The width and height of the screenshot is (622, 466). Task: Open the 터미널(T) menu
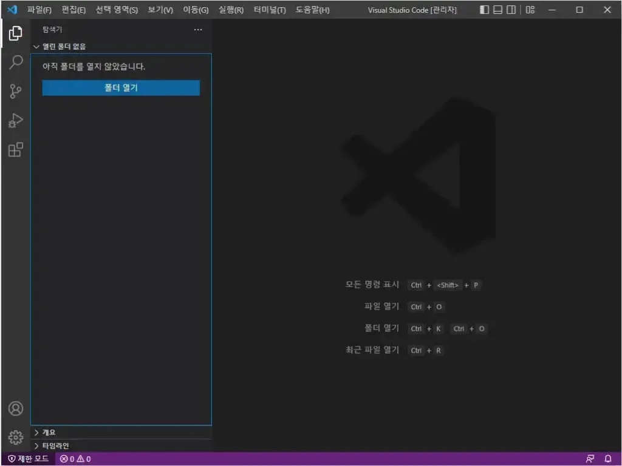point(270,10)
